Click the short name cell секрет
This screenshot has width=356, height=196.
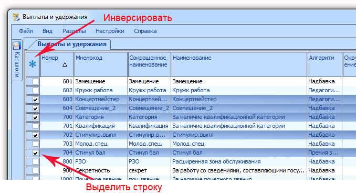click(150, 171)
